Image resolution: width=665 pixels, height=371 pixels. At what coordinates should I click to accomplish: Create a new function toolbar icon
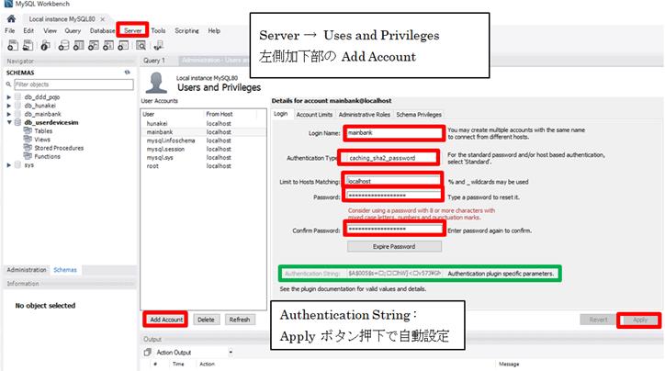(123, 45)
